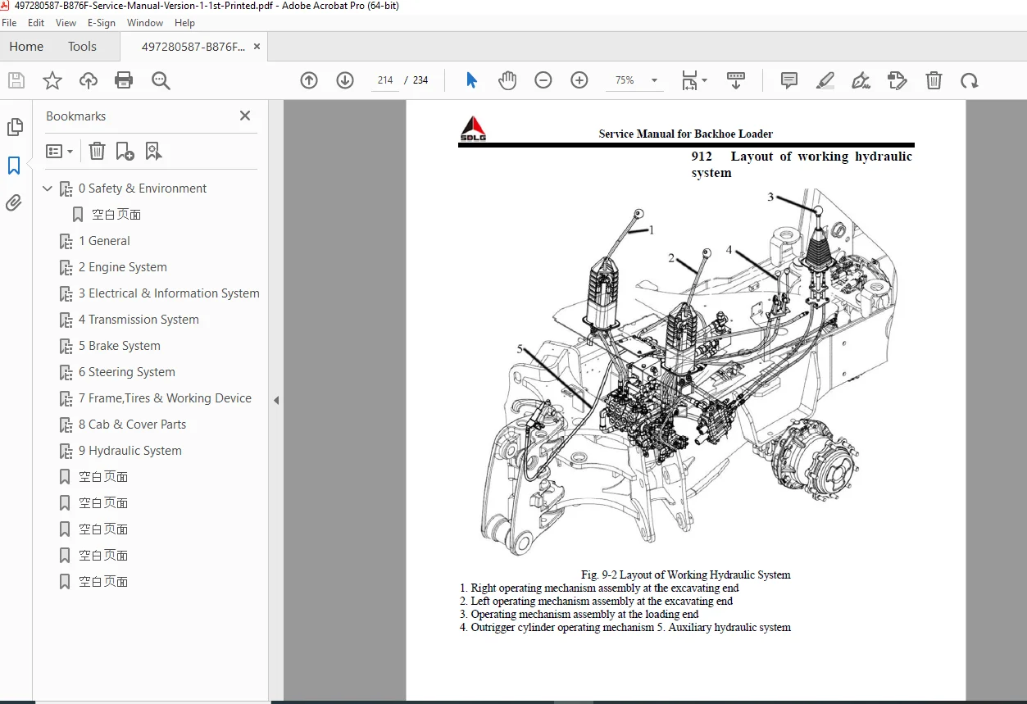
Task: Delete selected bookmark with the trash icon
Action: coord(97,151)
